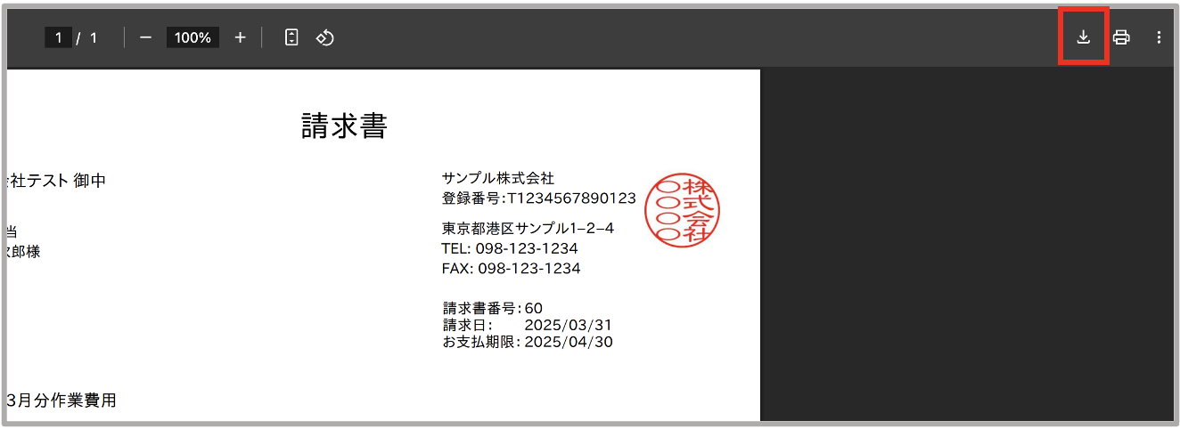Click the fit to page icon

coord(291,37)
